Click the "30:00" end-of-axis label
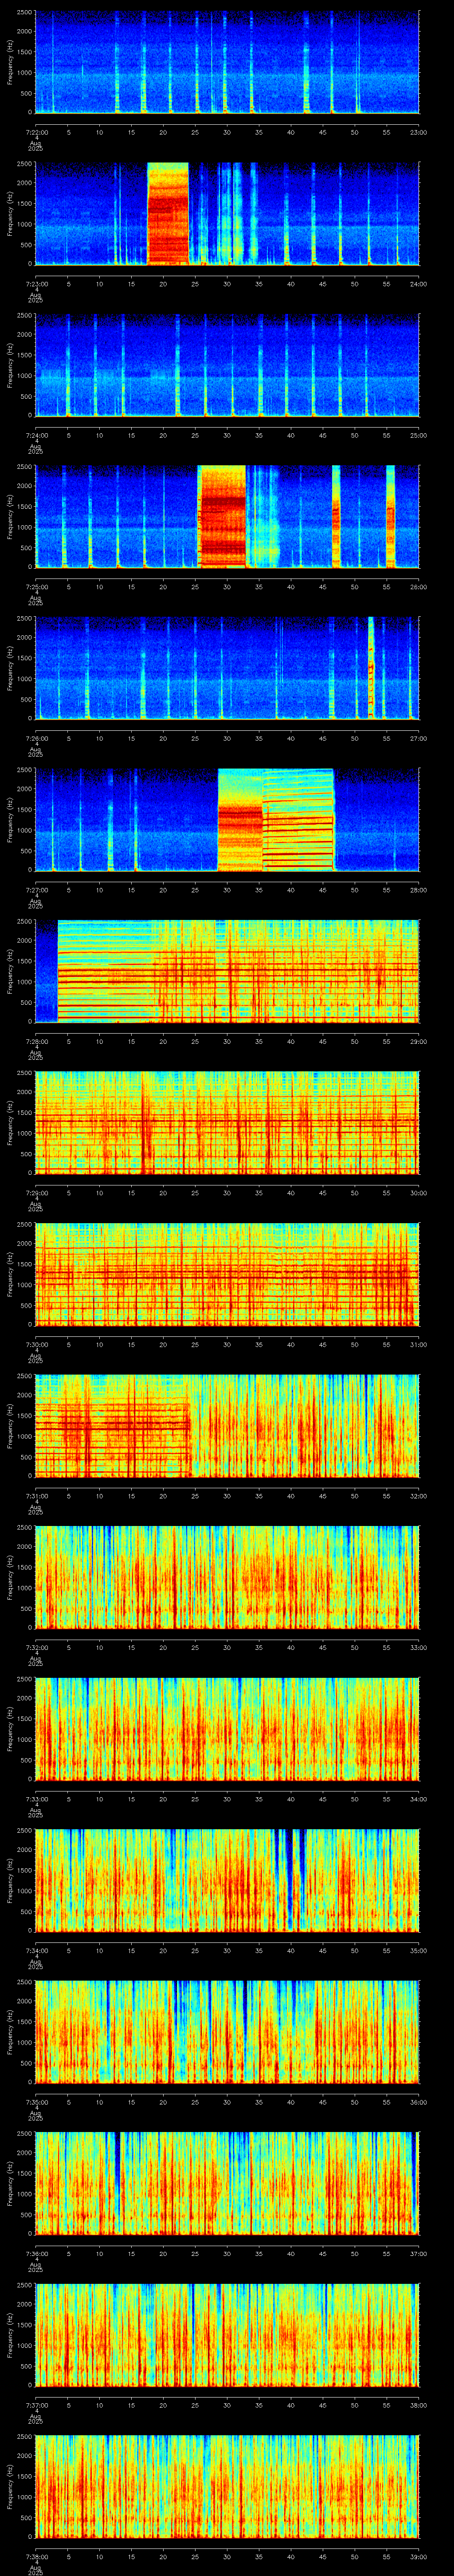Image resolution: width=454 pixels, height=2576 pixels. pyautogui.click(x=419, y=1193)
